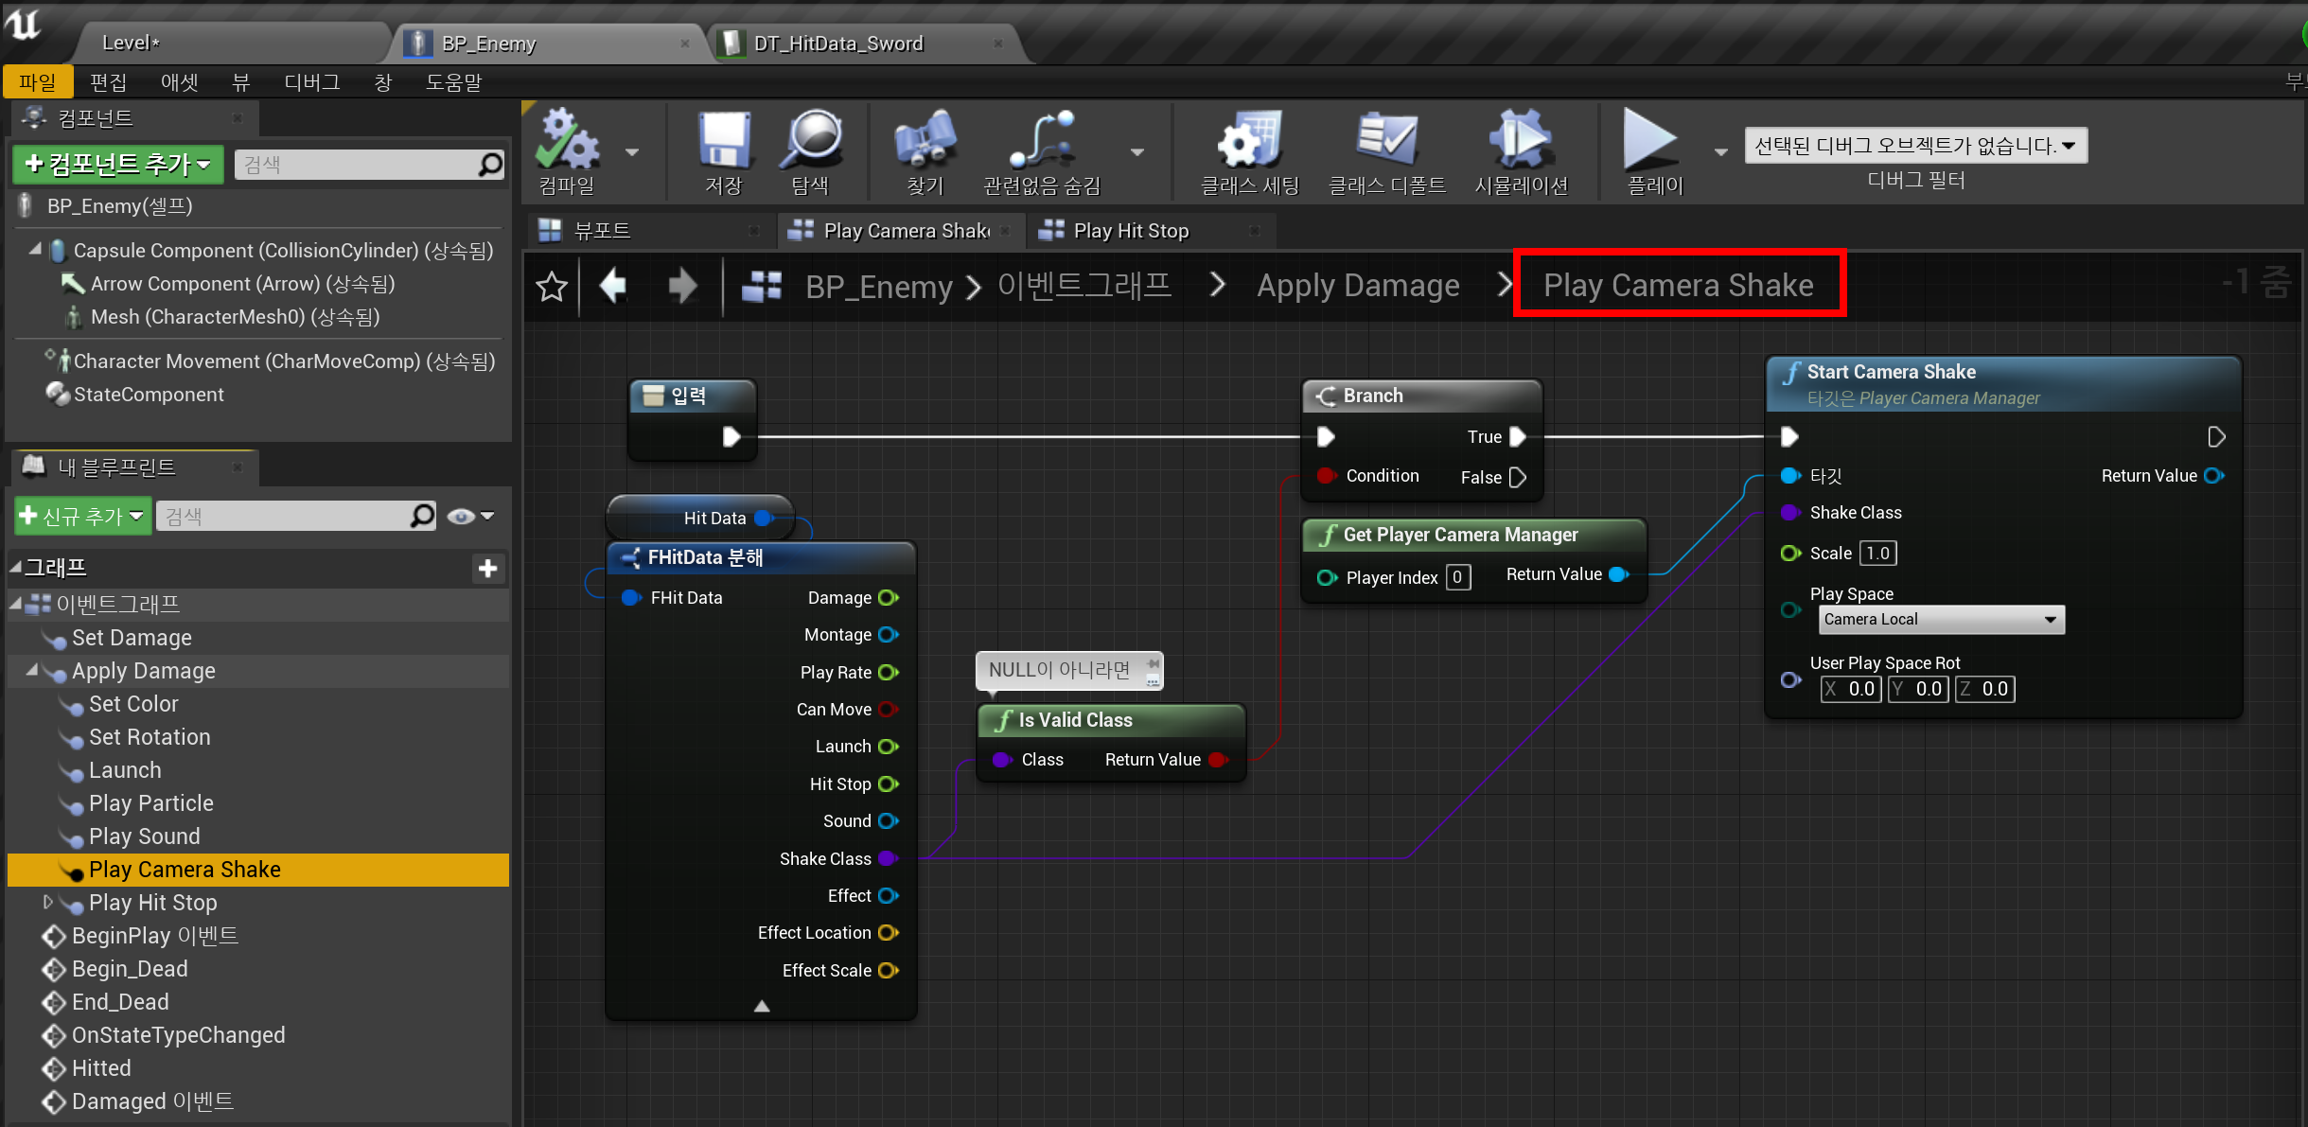Click the Start Camera Shake exec output pin
This screenshot has width=2308, height=1127.
click(2215, 436)
